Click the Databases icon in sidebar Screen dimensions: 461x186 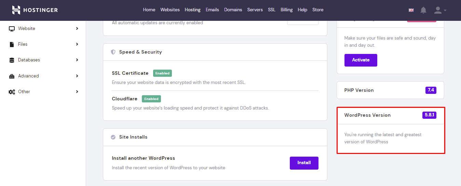click(x=12, y=60)
